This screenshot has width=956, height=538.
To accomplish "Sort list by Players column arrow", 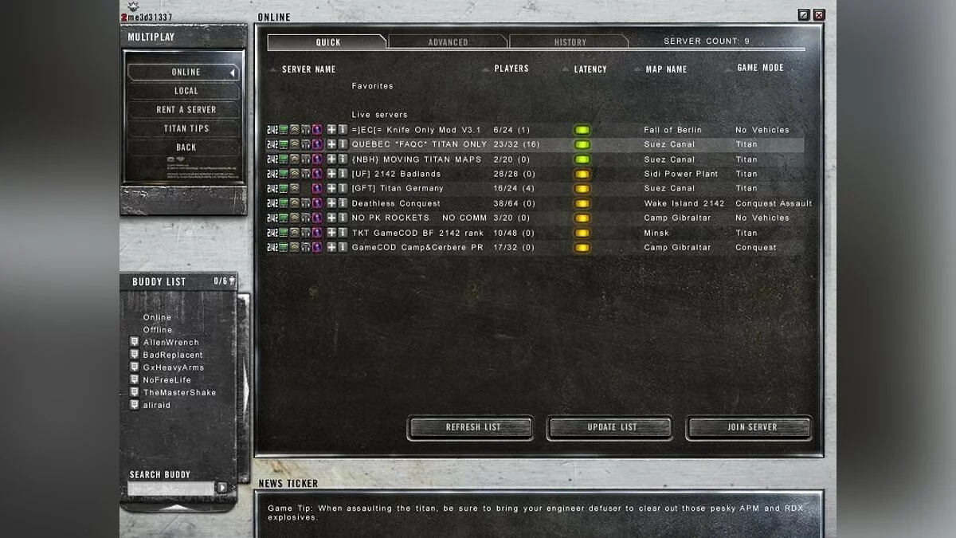I will pyautogui.click(x=485, y=69).
